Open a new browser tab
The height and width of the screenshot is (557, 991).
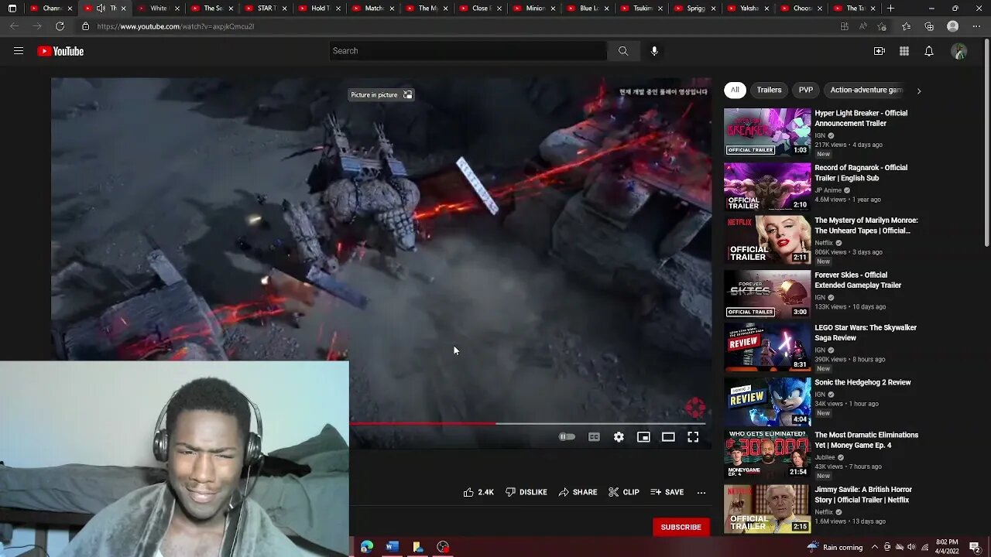890,9
